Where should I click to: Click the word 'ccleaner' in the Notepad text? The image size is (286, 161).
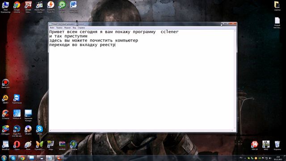pyautogui.click(x=169, y=32)
